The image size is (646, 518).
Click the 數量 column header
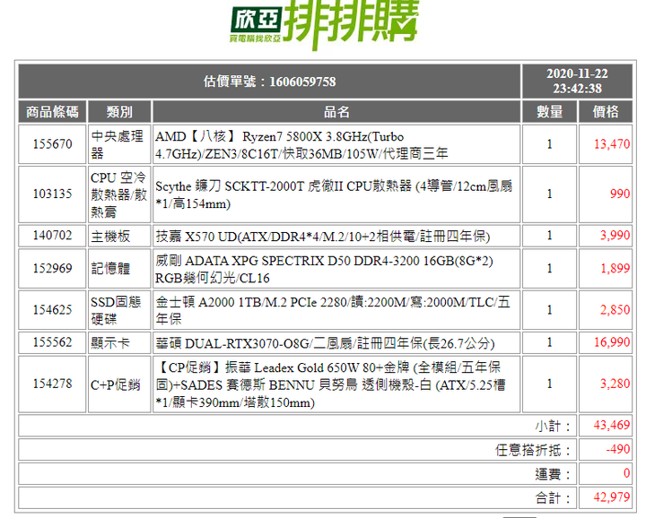(549, 111)
